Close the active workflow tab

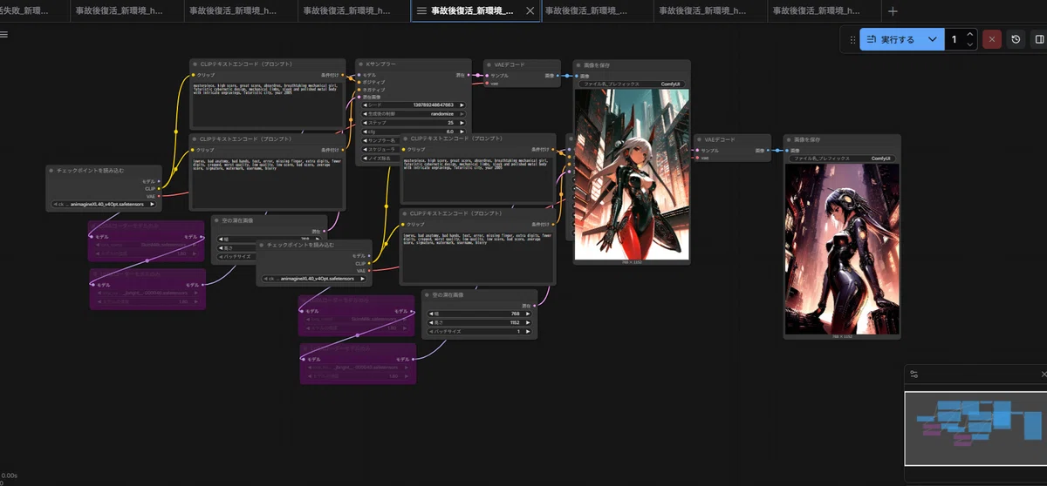point(530,11)
